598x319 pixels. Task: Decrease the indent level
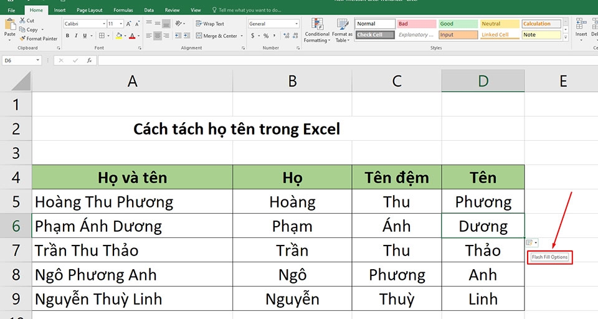178,36
